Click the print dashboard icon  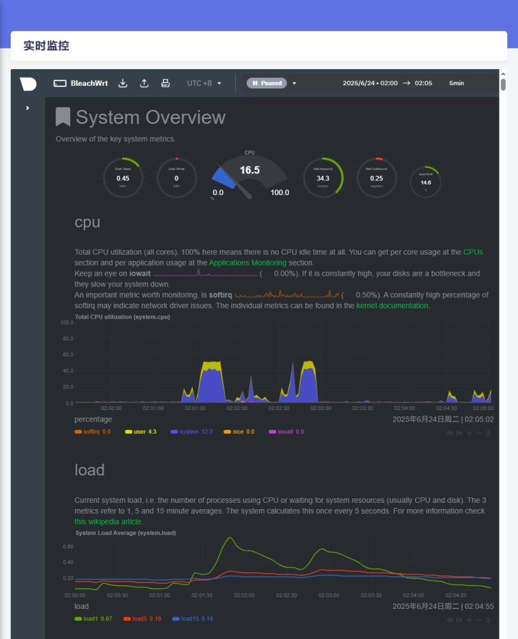pyautogui.click(x=165, y=83)
